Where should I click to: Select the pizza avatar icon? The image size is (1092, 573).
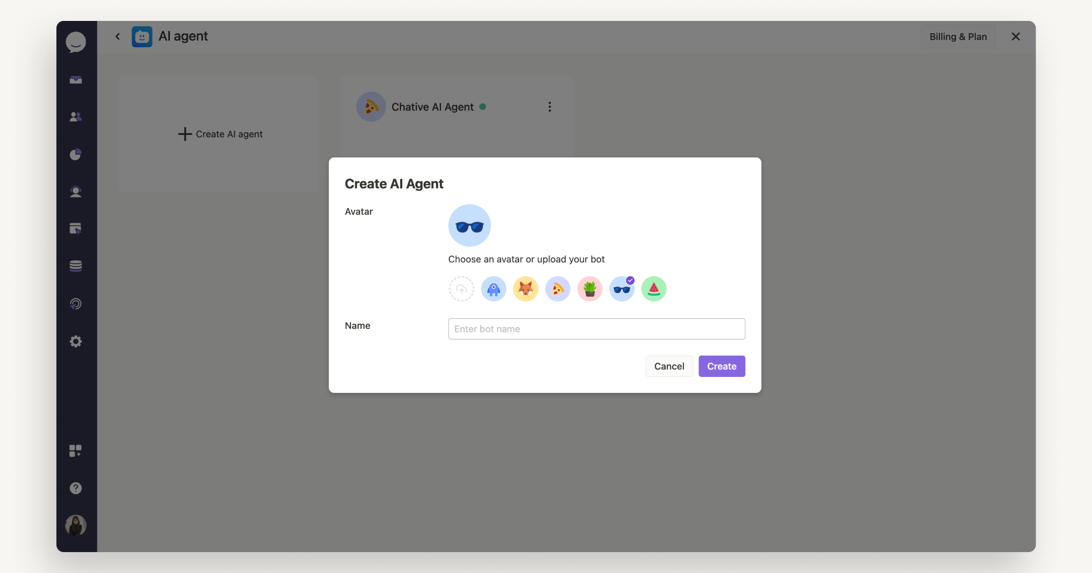coord(557,288)
